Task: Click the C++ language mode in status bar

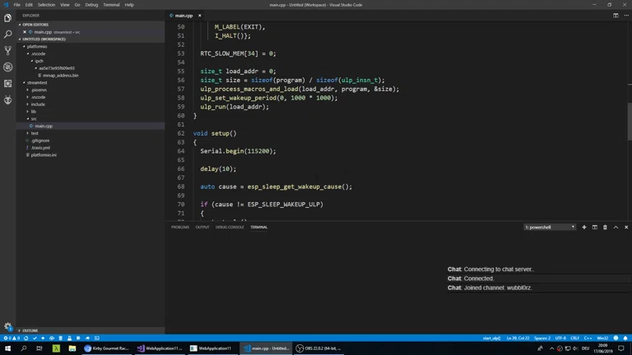Action: tap(588, 338)
